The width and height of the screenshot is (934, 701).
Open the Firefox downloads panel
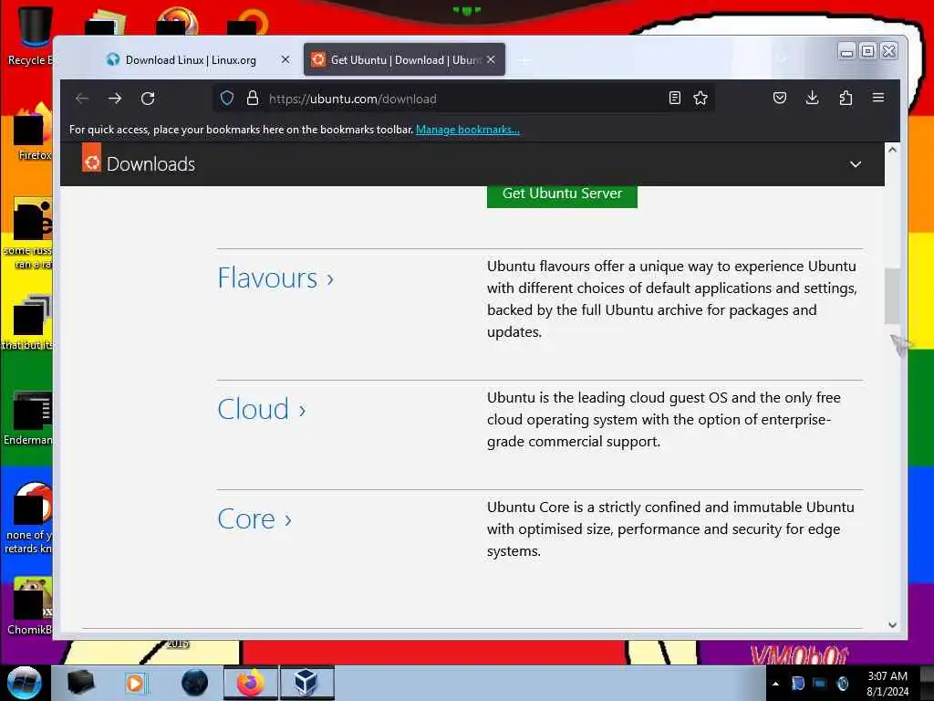point(812,98)
